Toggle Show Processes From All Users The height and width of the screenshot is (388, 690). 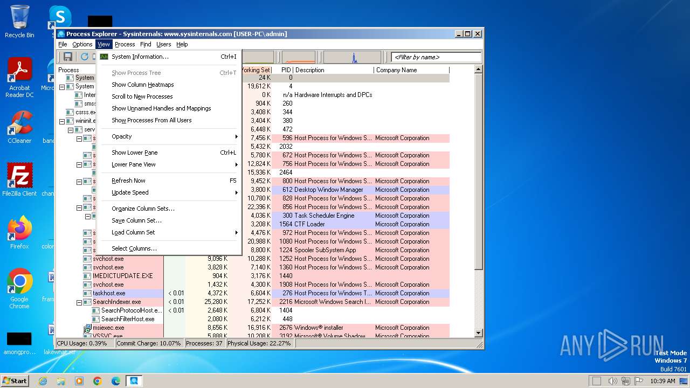click(169, 120)
